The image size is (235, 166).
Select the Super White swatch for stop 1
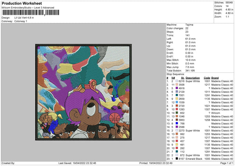(177, 81)
